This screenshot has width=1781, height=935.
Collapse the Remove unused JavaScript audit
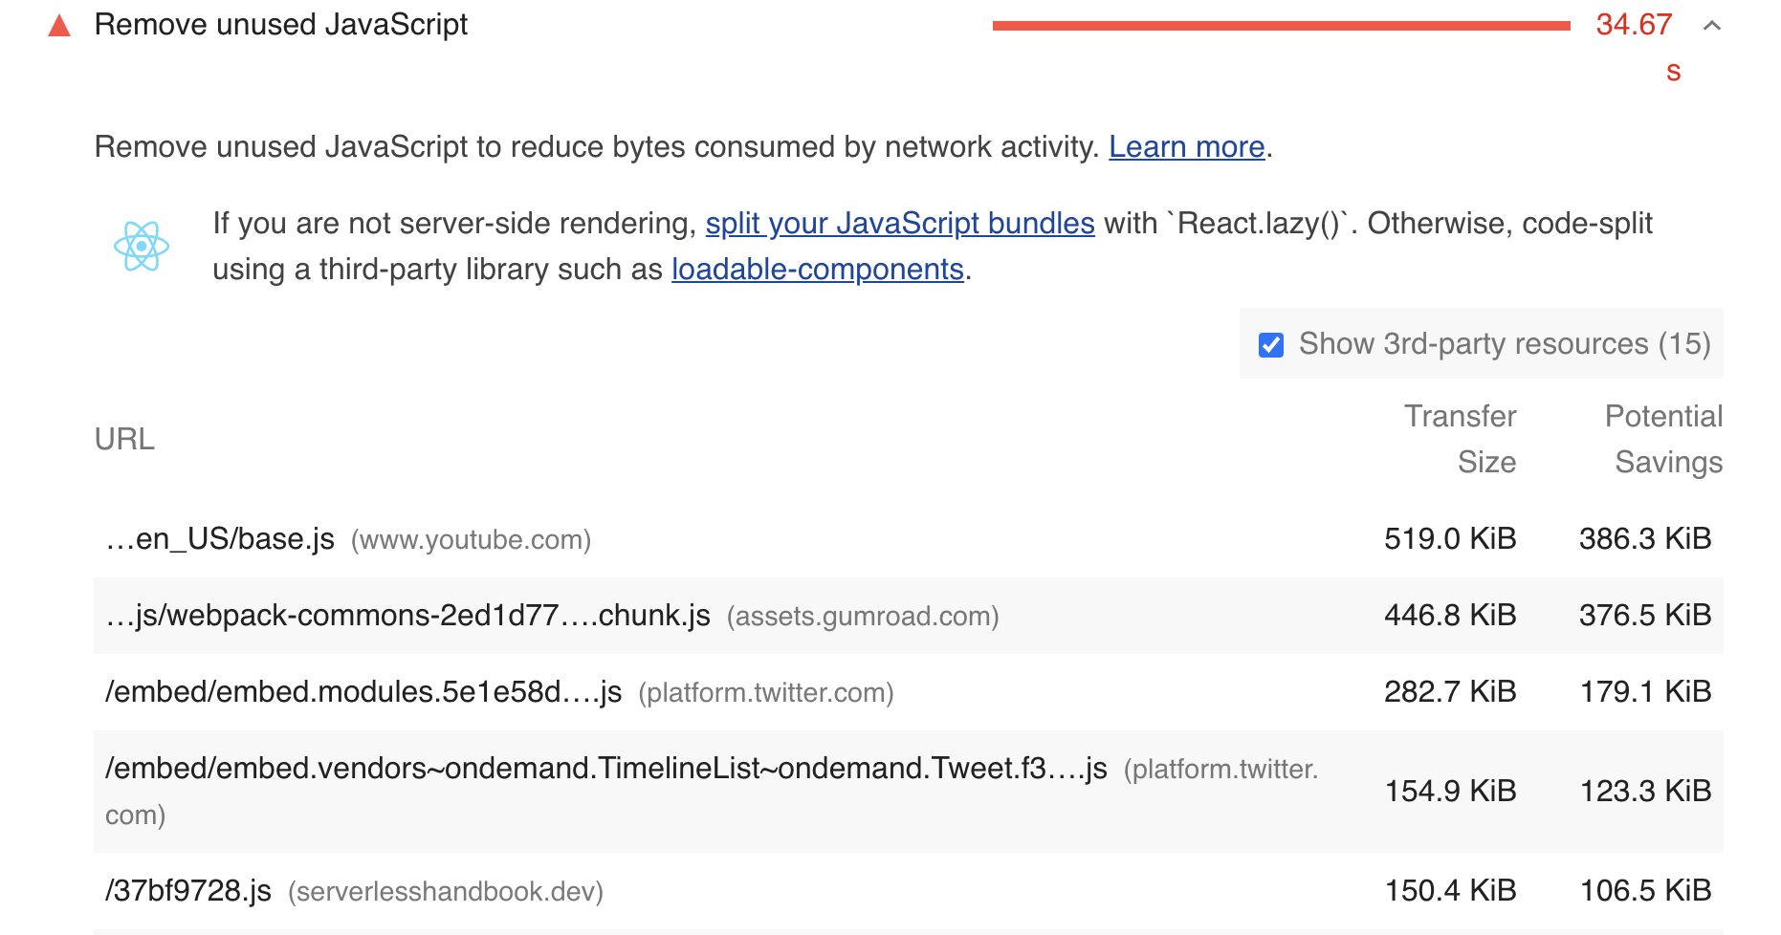click(1712, 26)
